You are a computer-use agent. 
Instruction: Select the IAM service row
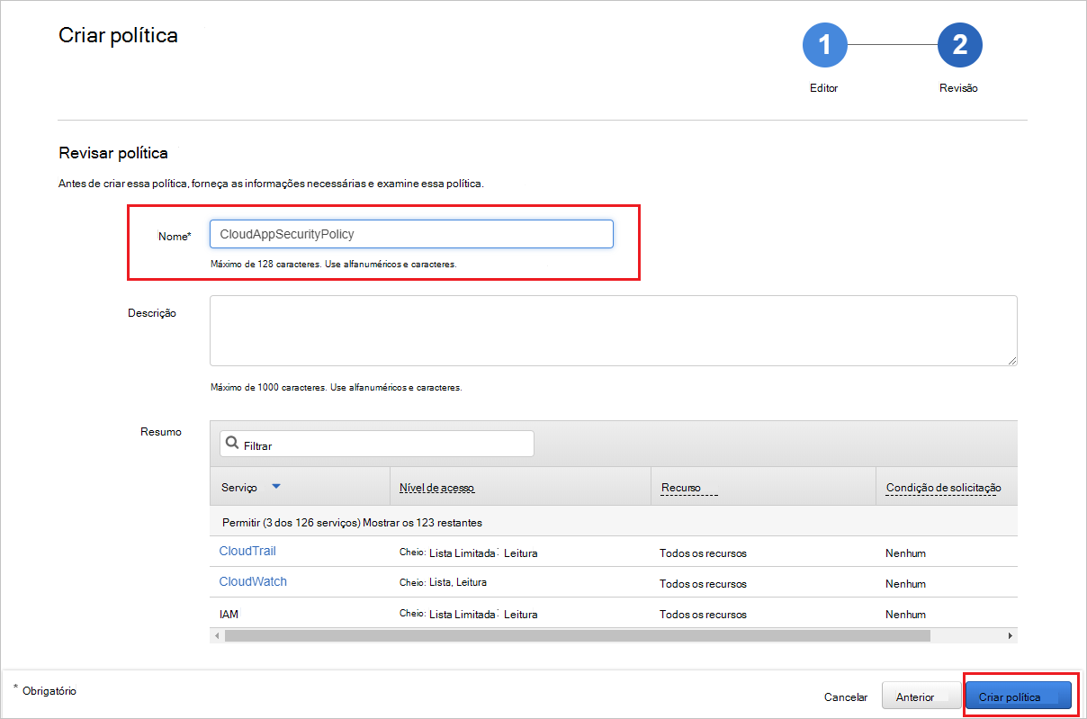point(229,614)
